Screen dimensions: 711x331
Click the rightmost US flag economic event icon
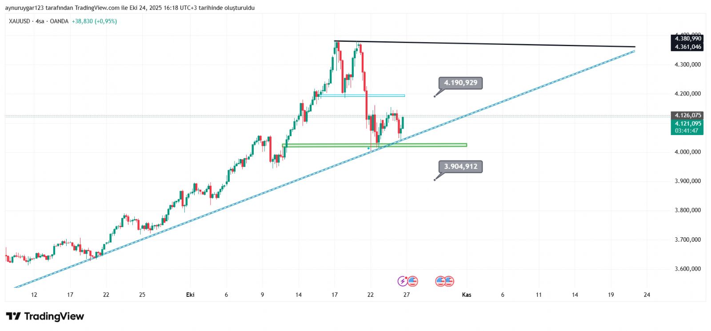point(449,281)
